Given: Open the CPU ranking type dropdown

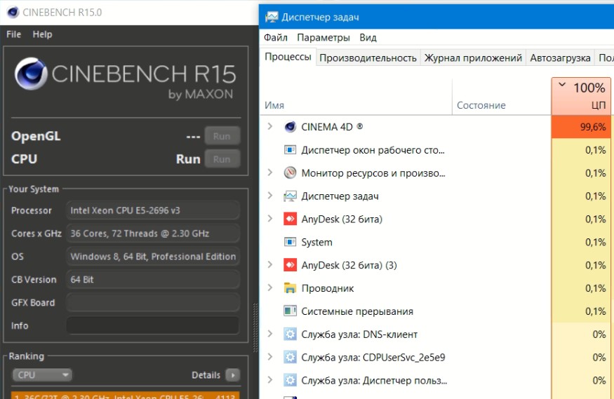Looking at the screenshot, I should [x=42, y=374].
